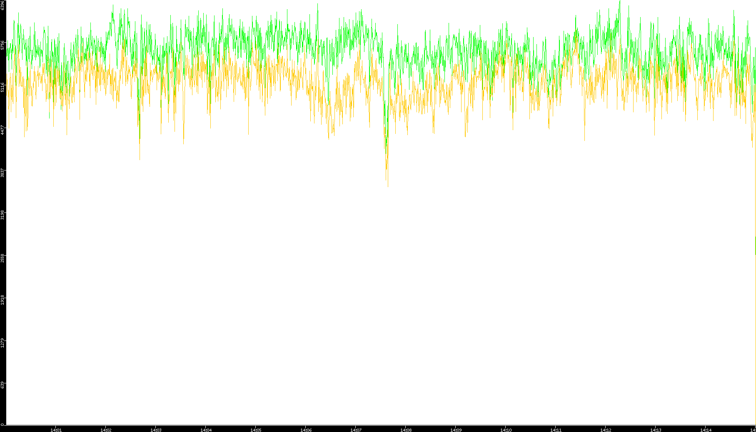Screen dimensions: 756x432
Task: Click the 14:01 time axis label
Action: pos(56,430)
